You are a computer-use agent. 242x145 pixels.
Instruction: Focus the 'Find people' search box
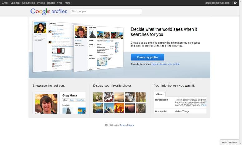click(106, 12)
